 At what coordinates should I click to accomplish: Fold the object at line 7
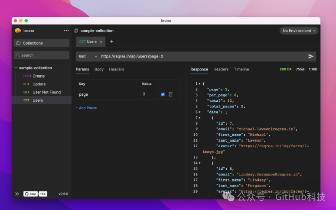click(199, 118)
